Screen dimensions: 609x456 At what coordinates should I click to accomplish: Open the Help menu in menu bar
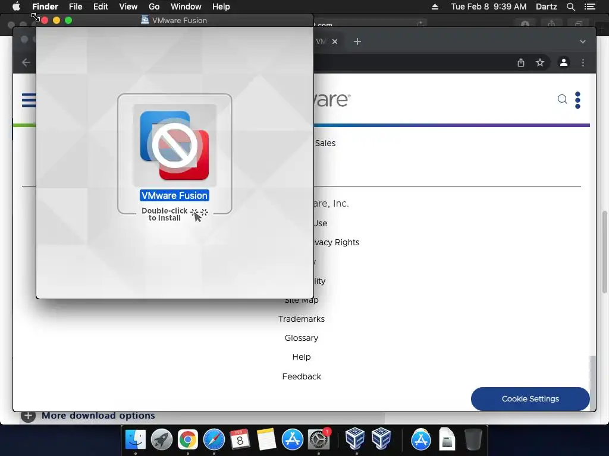[x=221, y=7]
